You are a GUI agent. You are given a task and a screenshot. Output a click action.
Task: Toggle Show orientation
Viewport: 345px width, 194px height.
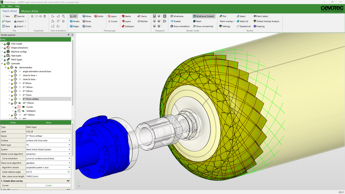click(180, 27)
